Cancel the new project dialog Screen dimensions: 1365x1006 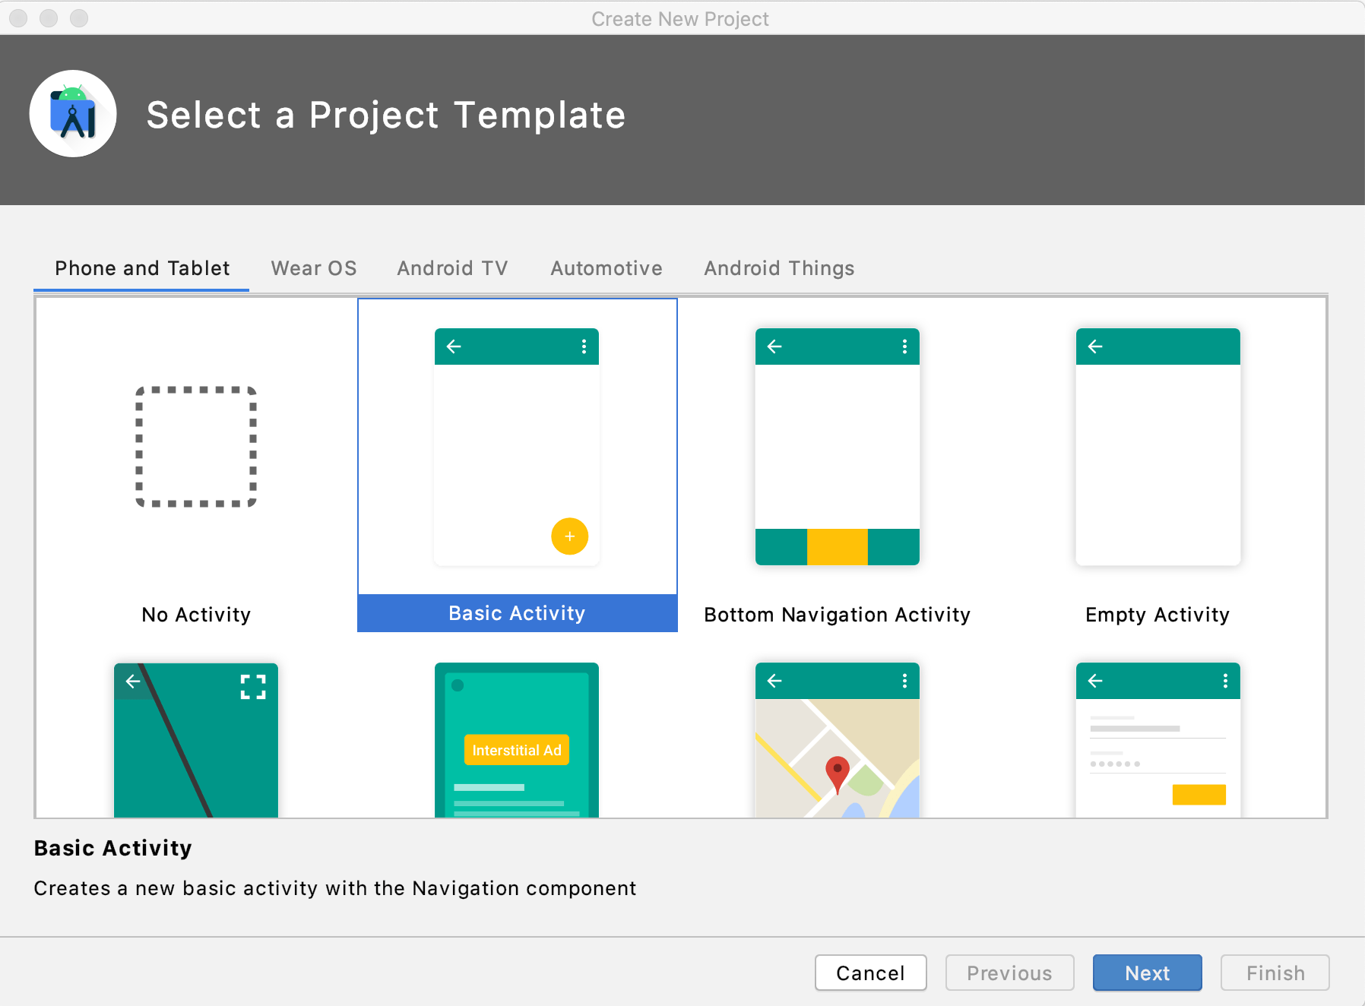(x=870, y=973)
